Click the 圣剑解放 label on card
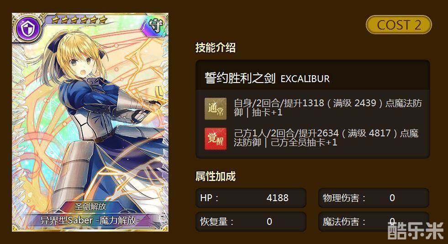This screenshot has width=448, height=244. point(90,206)
